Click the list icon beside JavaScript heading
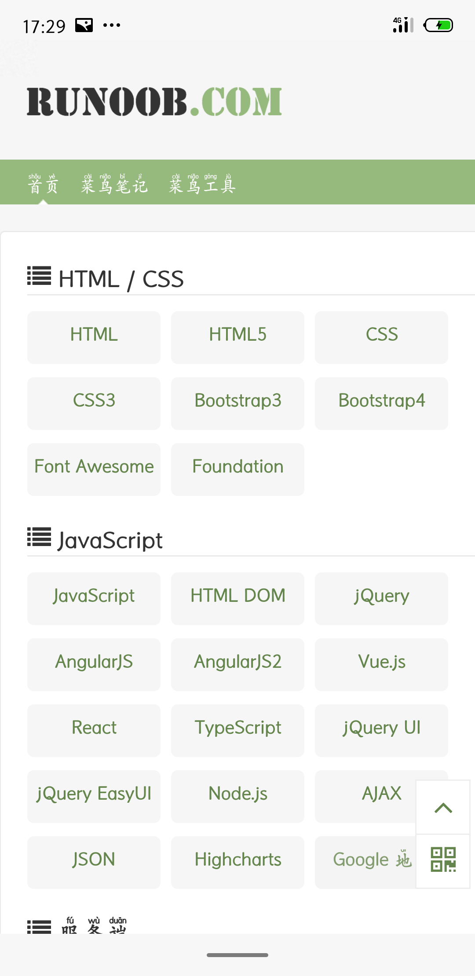 click(39, 537)
